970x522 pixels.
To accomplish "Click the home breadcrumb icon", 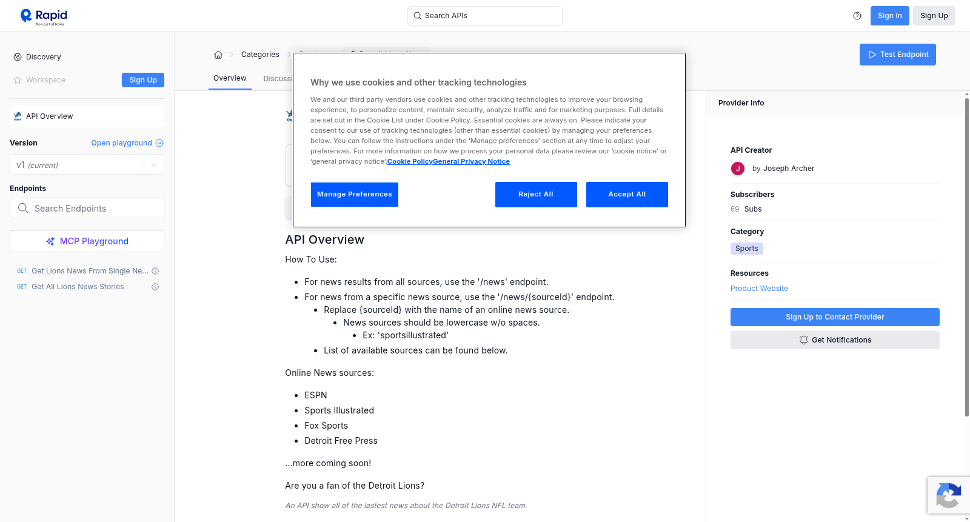I will [218, 55].
